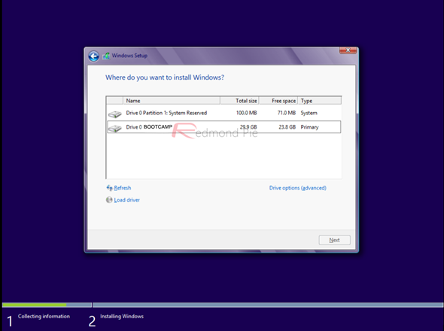Click the green setup progress bar
The height and width of the screenshot is (331, 444).
pos(35,305)
